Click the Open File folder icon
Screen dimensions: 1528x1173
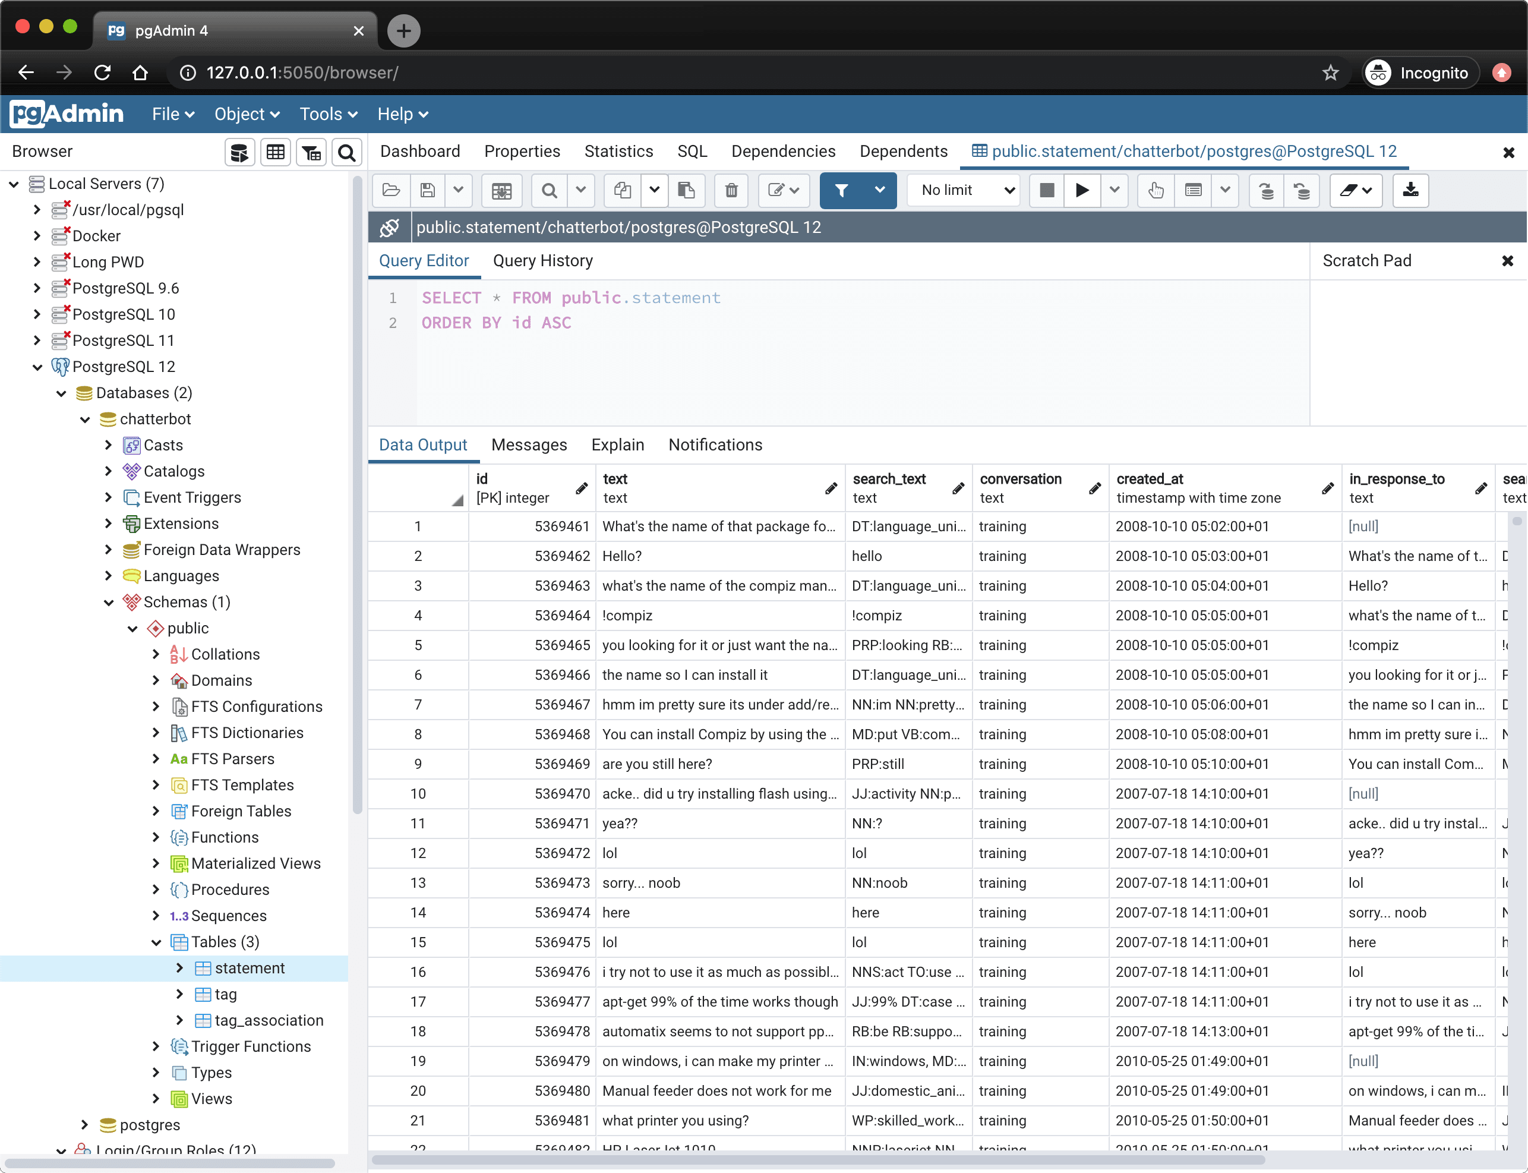pos(391,190)
